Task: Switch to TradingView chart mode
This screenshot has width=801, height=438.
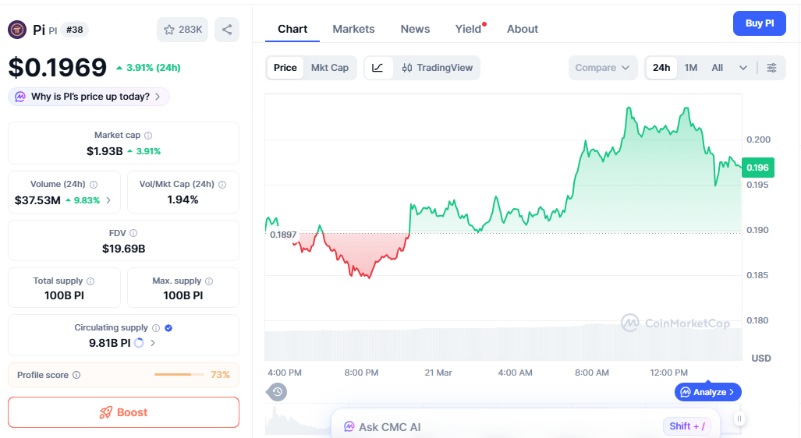Action: pos(438,68)
